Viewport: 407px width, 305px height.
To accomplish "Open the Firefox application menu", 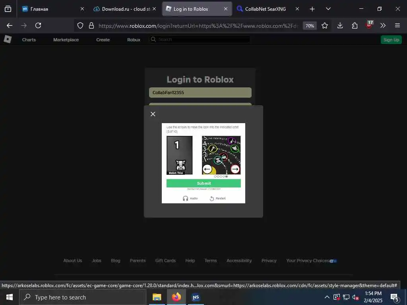I will [397, 25].
